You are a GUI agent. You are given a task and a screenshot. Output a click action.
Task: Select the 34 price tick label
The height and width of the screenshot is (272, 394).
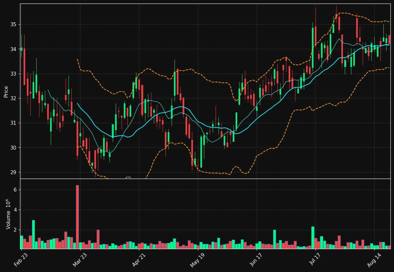[x=13, y=49]
